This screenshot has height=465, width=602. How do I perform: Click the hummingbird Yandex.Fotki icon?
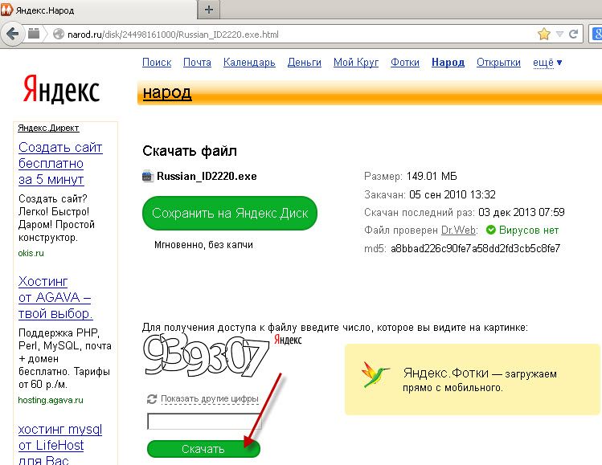[x=376, y=373]
